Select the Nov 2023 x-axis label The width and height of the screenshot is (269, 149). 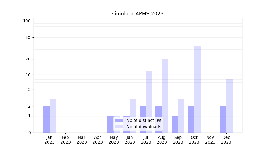pyautogui.click(x=210, y=140)
